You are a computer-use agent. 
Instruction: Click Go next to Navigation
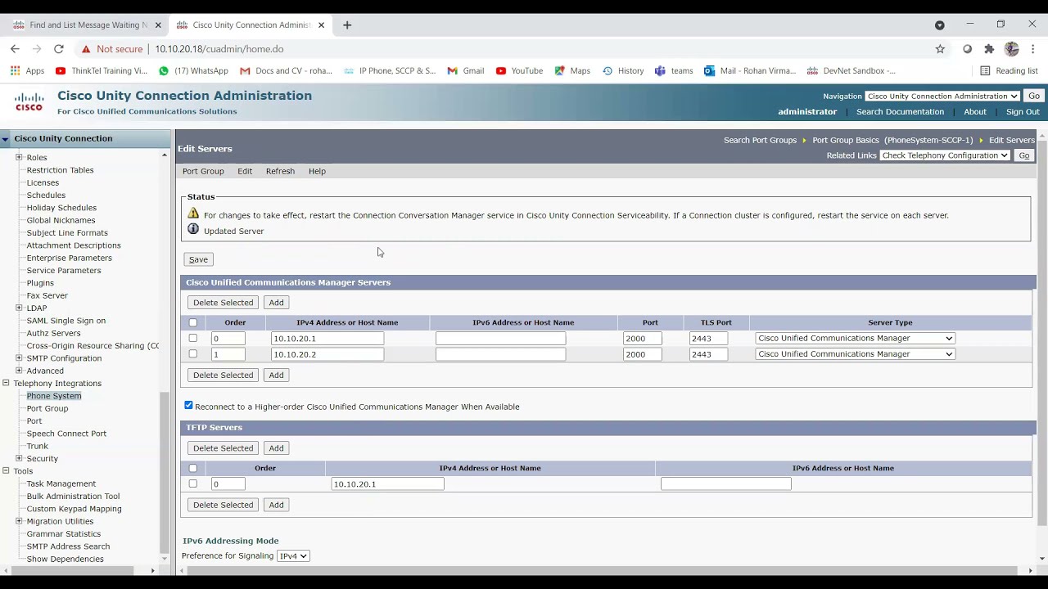[1034, 96]
